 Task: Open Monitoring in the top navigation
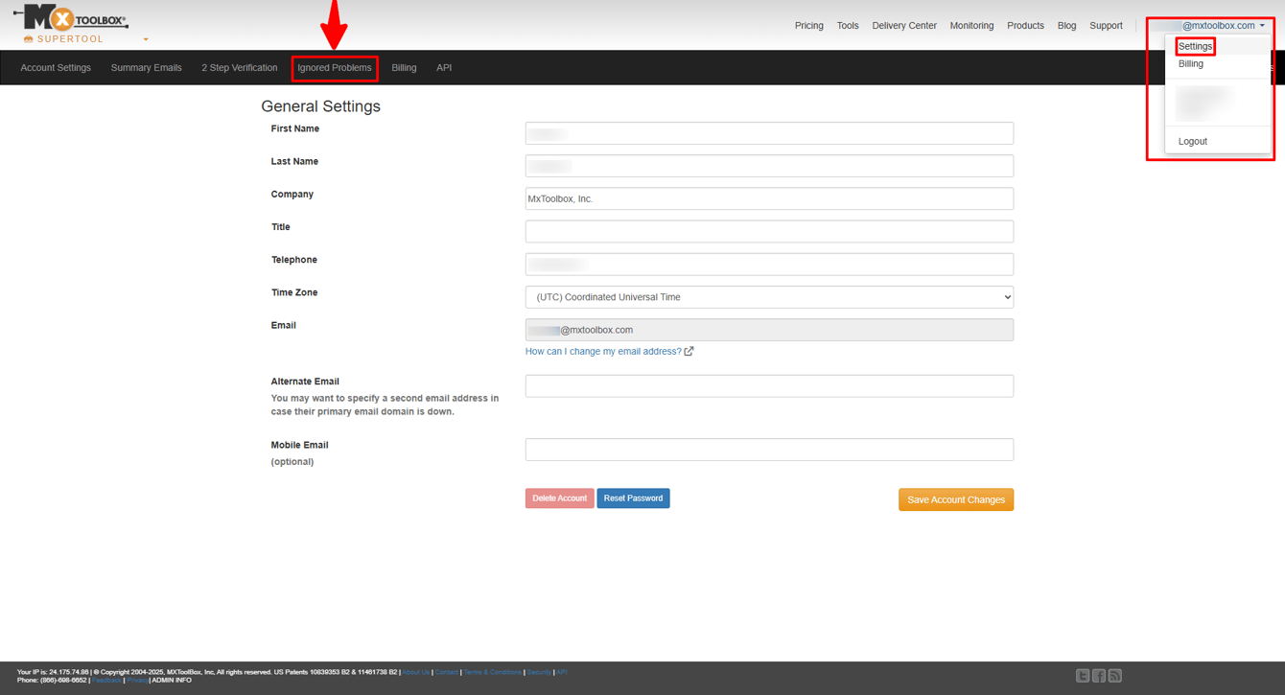coord(971,26)
